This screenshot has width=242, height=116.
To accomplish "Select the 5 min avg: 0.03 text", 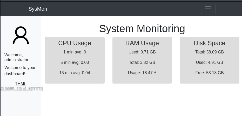I will coord(75,63).
